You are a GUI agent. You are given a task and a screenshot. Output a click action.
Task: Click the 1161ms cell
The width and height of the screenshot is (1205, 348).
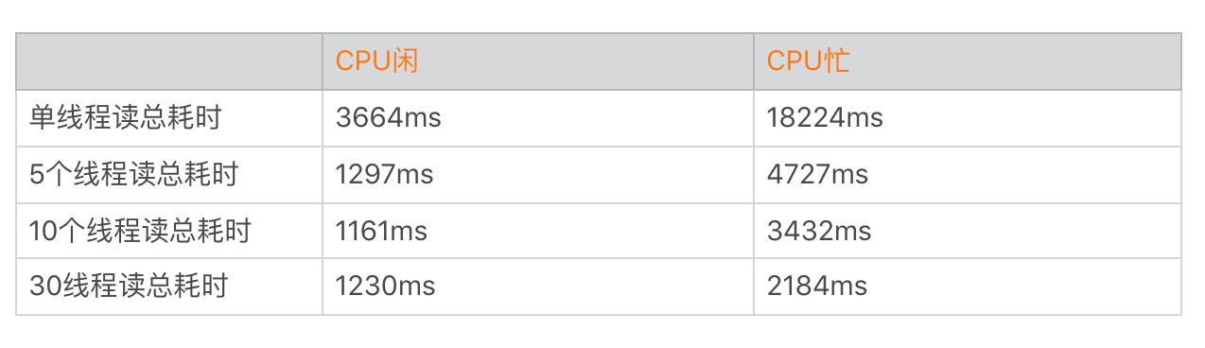(x=382, y=231)
